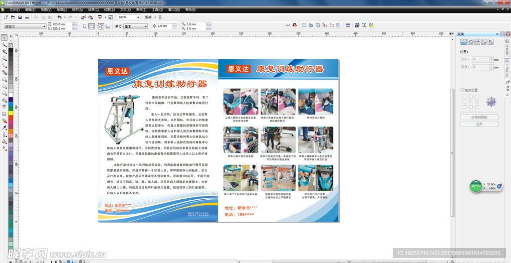Open the application launcher icon

[x=100, y=17]
